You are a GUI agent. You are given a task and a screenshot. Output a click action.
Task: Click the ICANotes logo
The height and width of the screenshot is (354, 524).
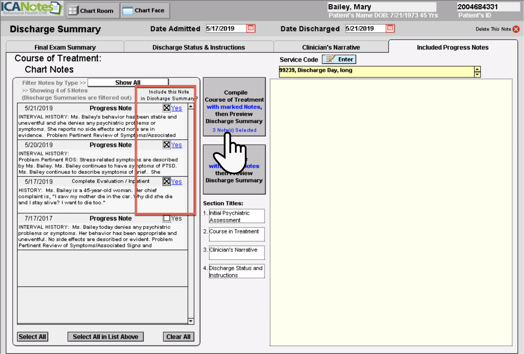click(31, 8)
